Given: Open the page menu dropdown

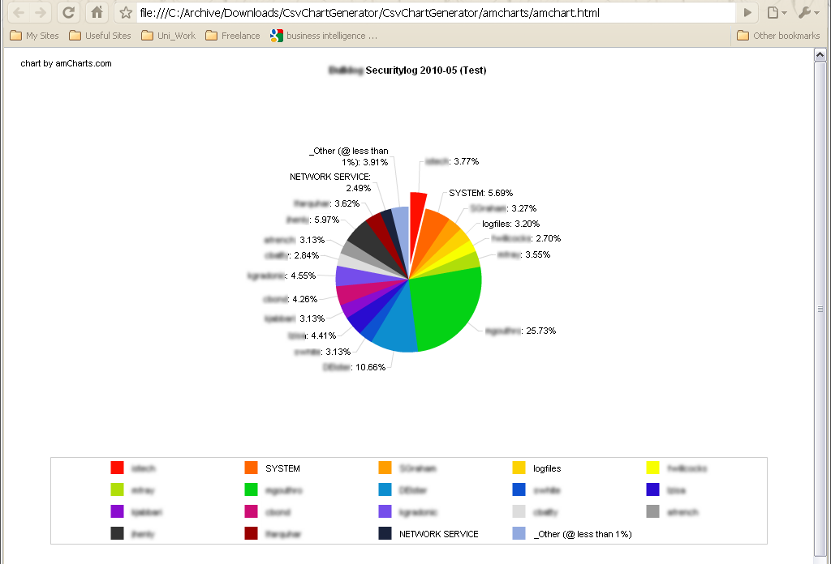Looking at the screenshot, I should [777, 13].
